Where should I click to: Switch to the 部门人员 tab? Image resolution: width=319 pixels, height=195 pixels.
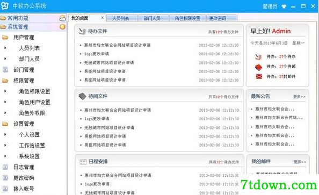point(154,18)
